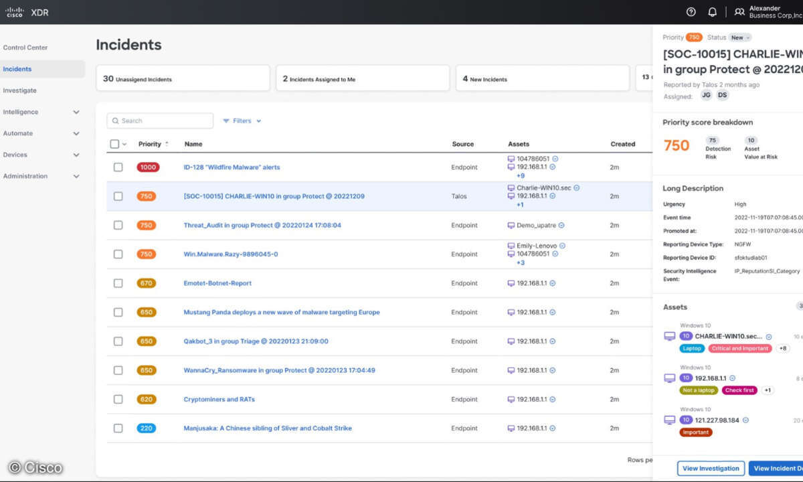Screen dimensions: 803x482
Task: Click the monitor icon beside Emily-Lenovo
Action: click(x=511, y=246)
